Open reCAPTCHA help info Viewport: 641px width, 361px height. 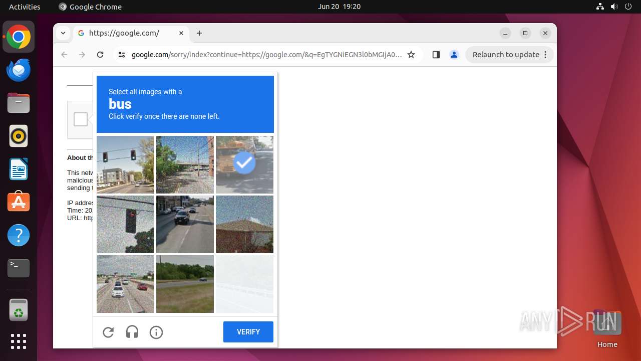pos(156,332)
